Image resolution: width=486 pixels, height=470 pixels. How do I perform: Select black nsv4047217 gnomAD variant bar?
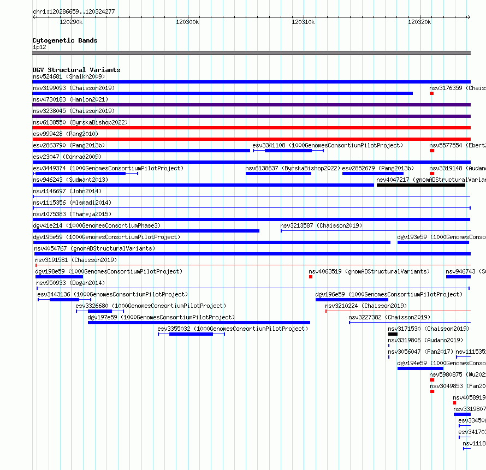pyautogui.click(x=421, y=185)
